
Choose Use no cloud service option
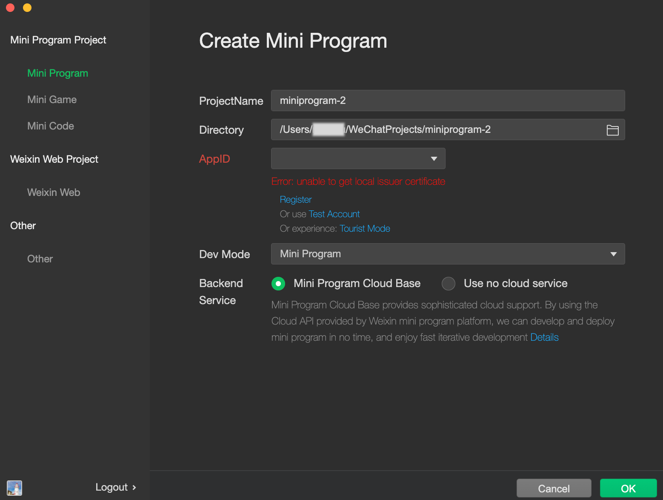(x=449, y=283)
